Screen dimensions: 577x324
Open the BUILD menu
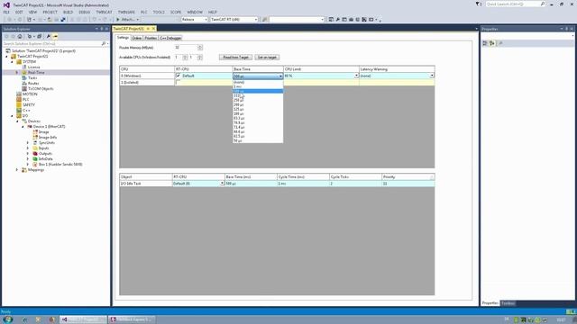click(x=69, y=12)
